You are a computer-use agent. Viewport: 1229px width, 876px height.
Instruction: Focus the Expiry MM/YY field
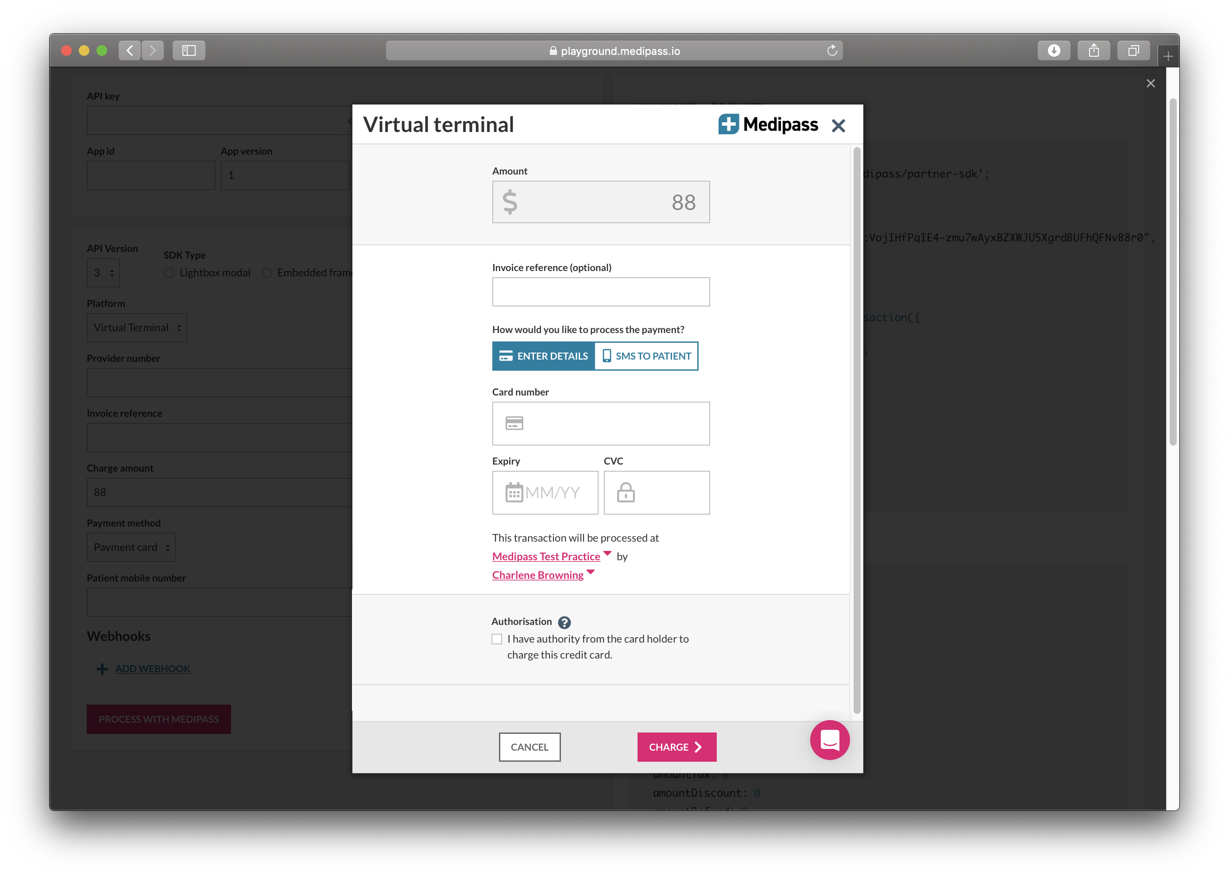click(545, 492)
